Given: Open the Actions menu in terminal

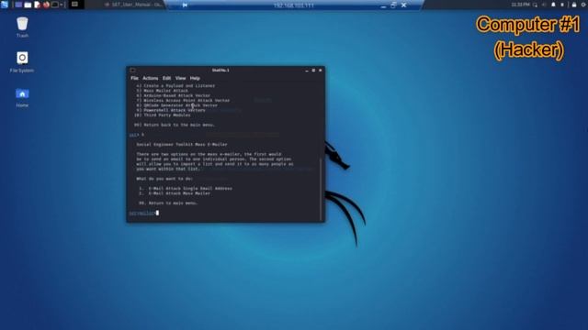Looking at the screenshot, I should (151, 78).
